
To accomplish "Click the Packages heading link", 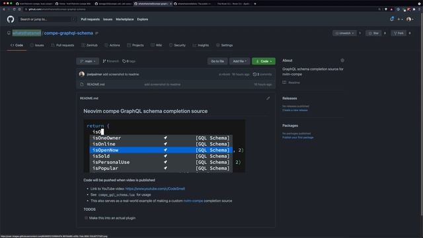I will [290, 126].
